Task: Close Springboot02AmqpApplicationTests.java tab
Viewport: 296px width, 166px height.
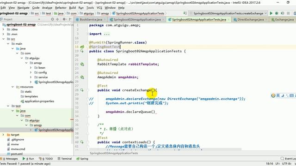Action: pyautogui.click(x=229, y=19)
